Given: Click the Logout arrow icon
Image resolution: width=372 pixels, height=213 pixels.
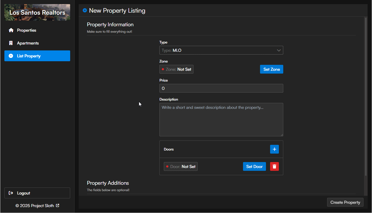Looking at the screenshot, I should point(11,193).
